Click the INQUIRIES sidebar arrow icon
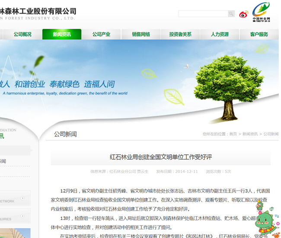 (x=22, y=216)
